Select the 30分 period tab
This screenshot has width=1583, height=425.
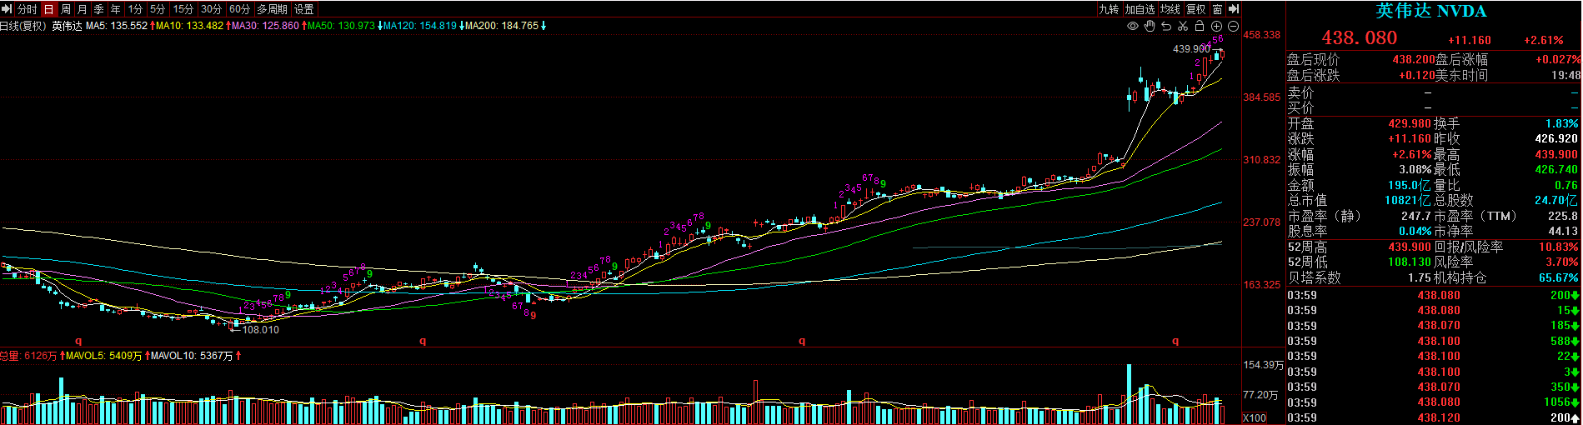point(212,9)
